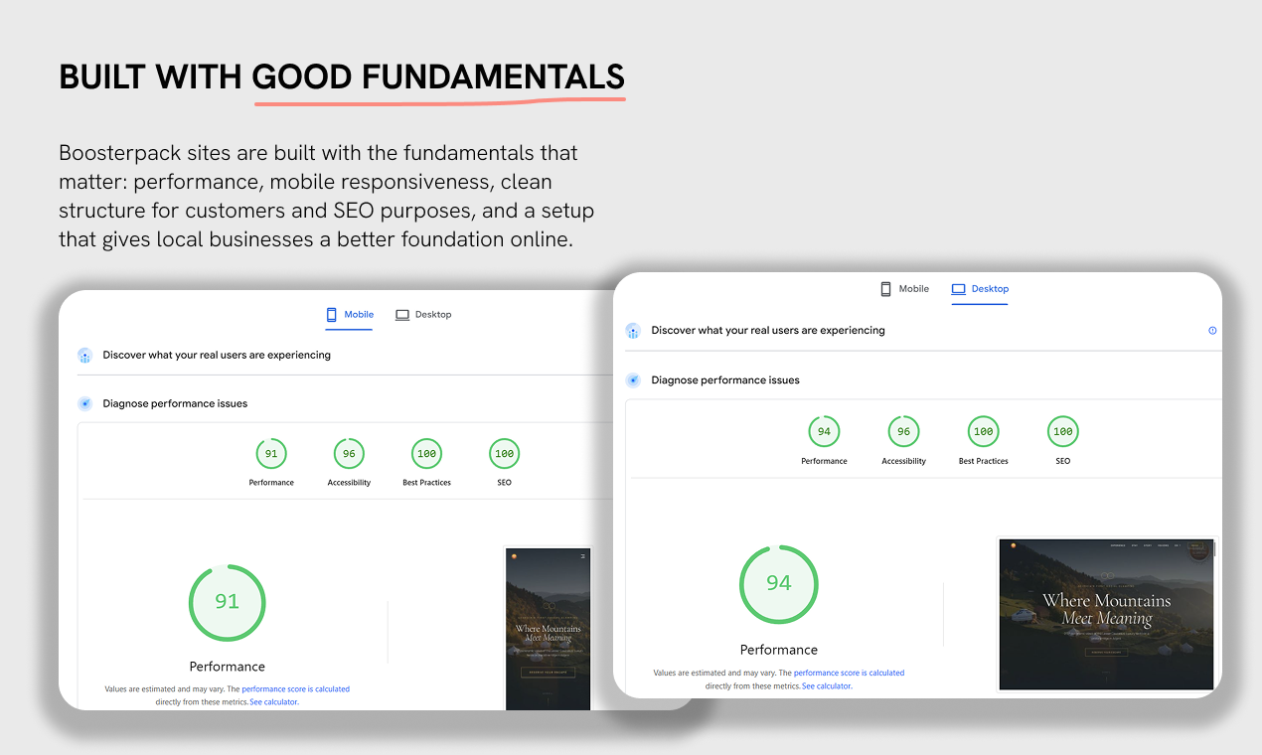
Task: Click the info icon in the desktop report header
Action: click(1212, 330)
